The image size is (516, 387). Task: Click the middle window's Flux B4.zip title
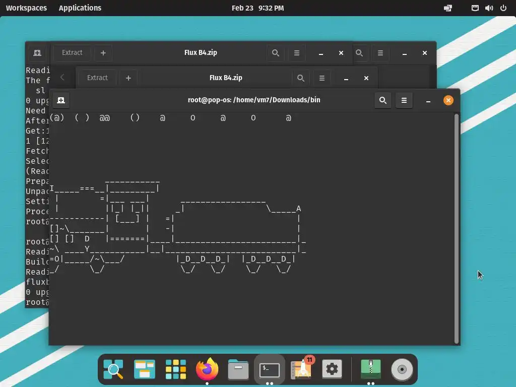[226, 78]
